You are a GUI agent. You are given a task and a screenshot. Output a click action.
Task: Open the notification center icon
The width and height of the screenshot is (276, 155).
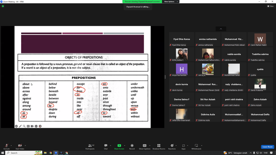click(x=271, y=153)
